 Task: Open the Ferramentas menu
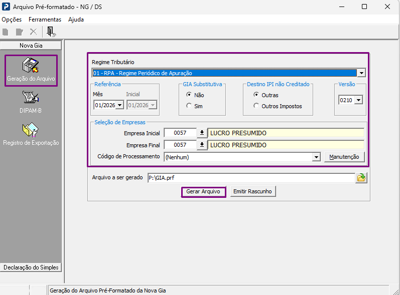pos(45,20)
